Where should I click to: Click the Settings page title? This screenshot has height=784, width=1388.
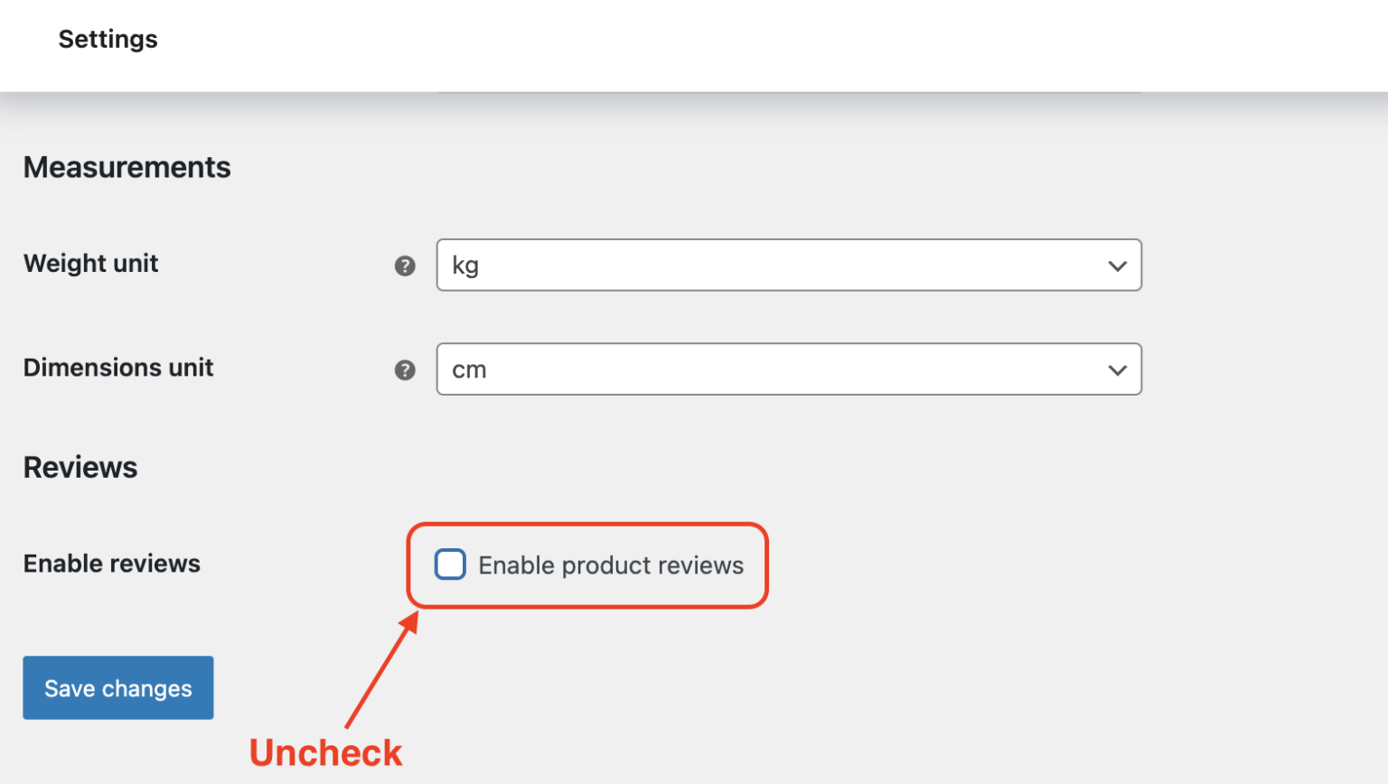[x=108, y=40]
